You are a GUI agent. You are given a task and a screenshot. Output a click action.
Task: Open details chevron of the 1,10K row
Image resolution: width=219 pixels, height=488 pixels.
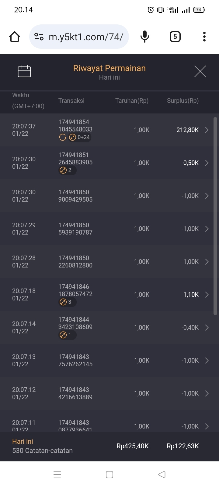pyautogui.click(x=207, y=295)
